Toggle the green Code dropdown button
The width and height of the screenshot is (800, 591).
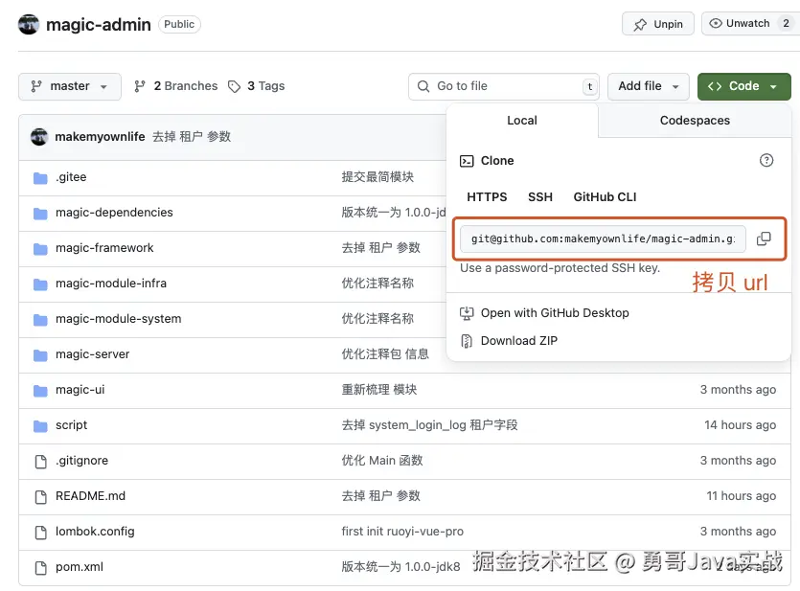pos(743,86)
